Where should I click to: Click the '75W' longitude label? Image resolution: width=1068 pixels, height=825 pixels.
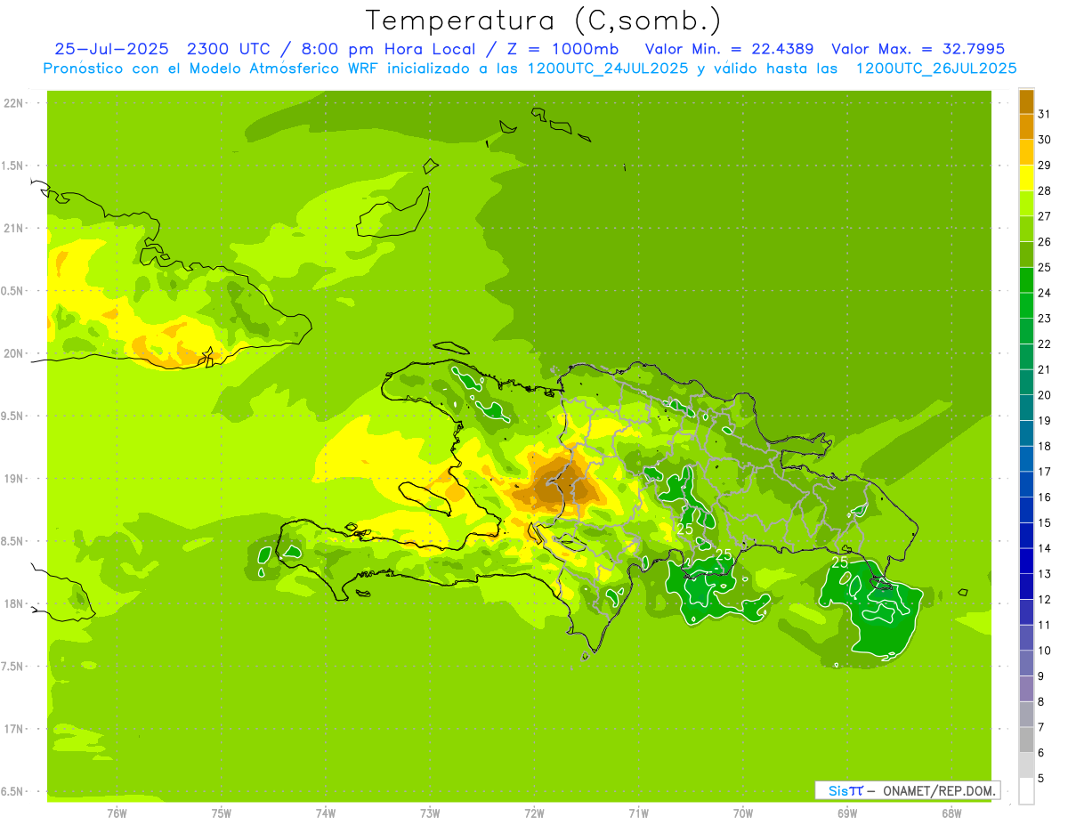[x=222, y=813]
